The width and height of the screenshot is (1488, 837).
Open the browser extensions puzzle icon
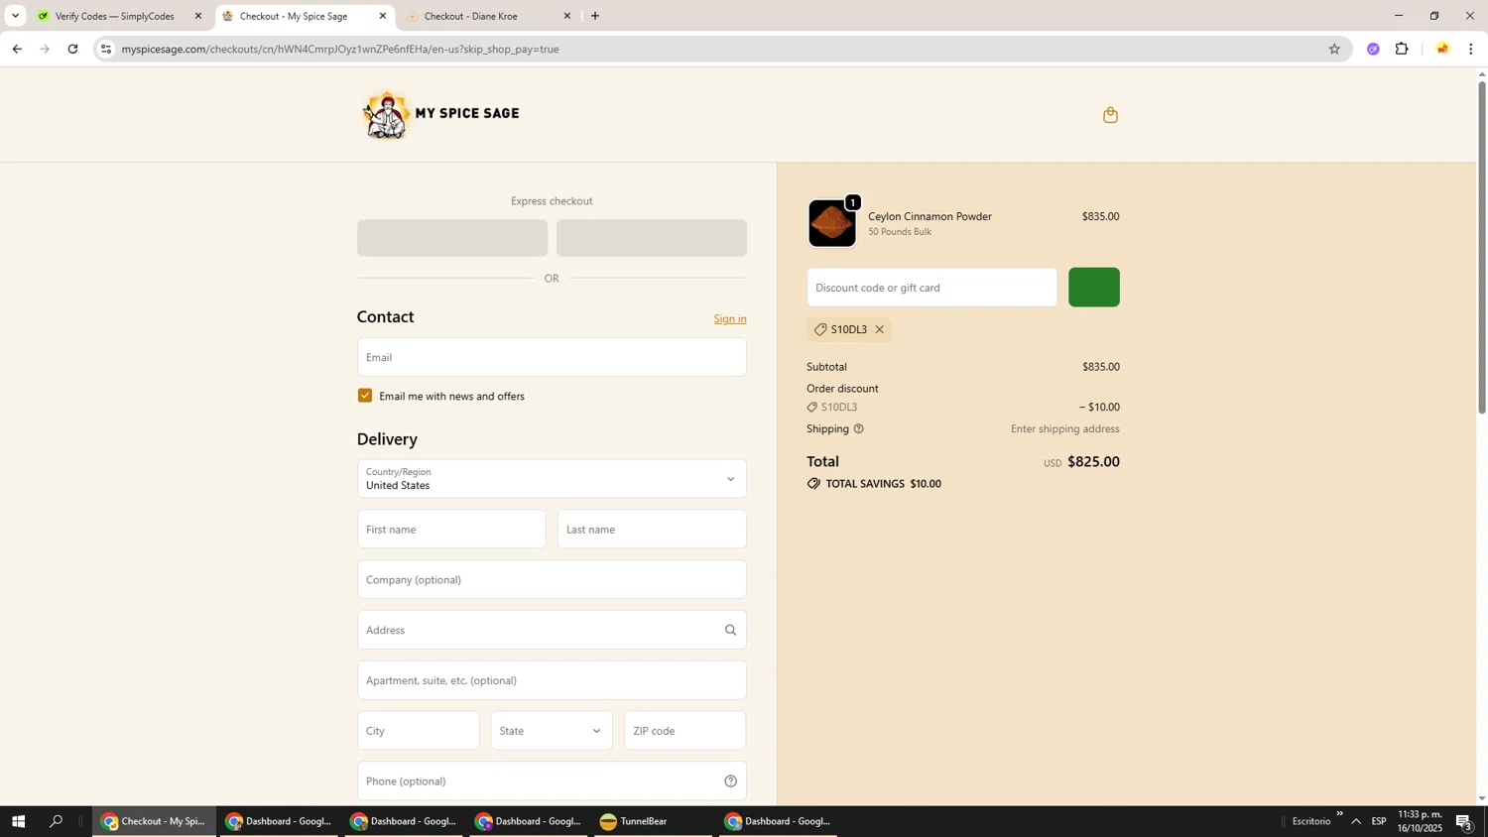[1402, 49]
